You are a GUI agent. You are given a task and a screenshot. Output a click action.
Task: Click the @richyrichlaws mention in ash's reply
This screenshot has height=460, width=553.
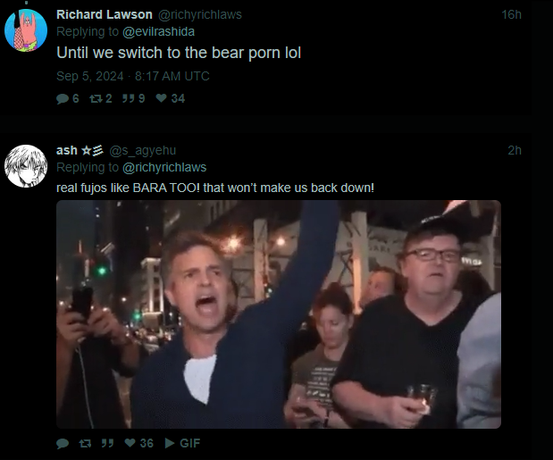tap(164, 167)
